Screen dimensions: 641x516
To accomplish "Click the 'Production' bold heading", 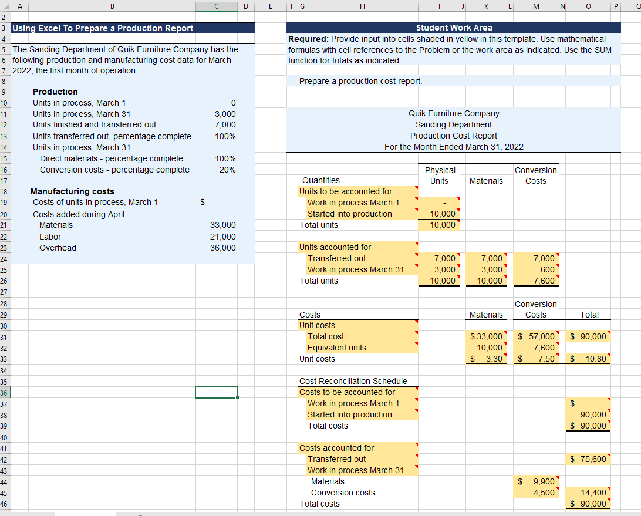I will (55, 92).
